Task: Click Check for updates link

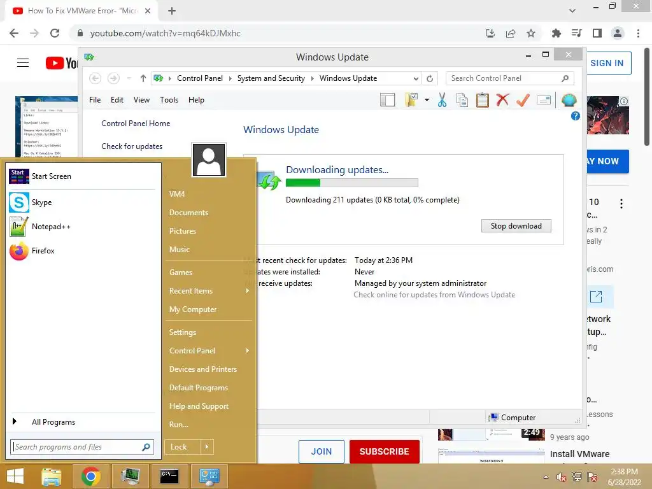Action: 132,146
